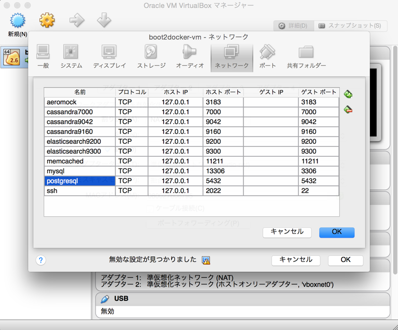The width and height of the screenshot is (398, 330).
Task: Select the mysql rule name
Action: point(80,171)
